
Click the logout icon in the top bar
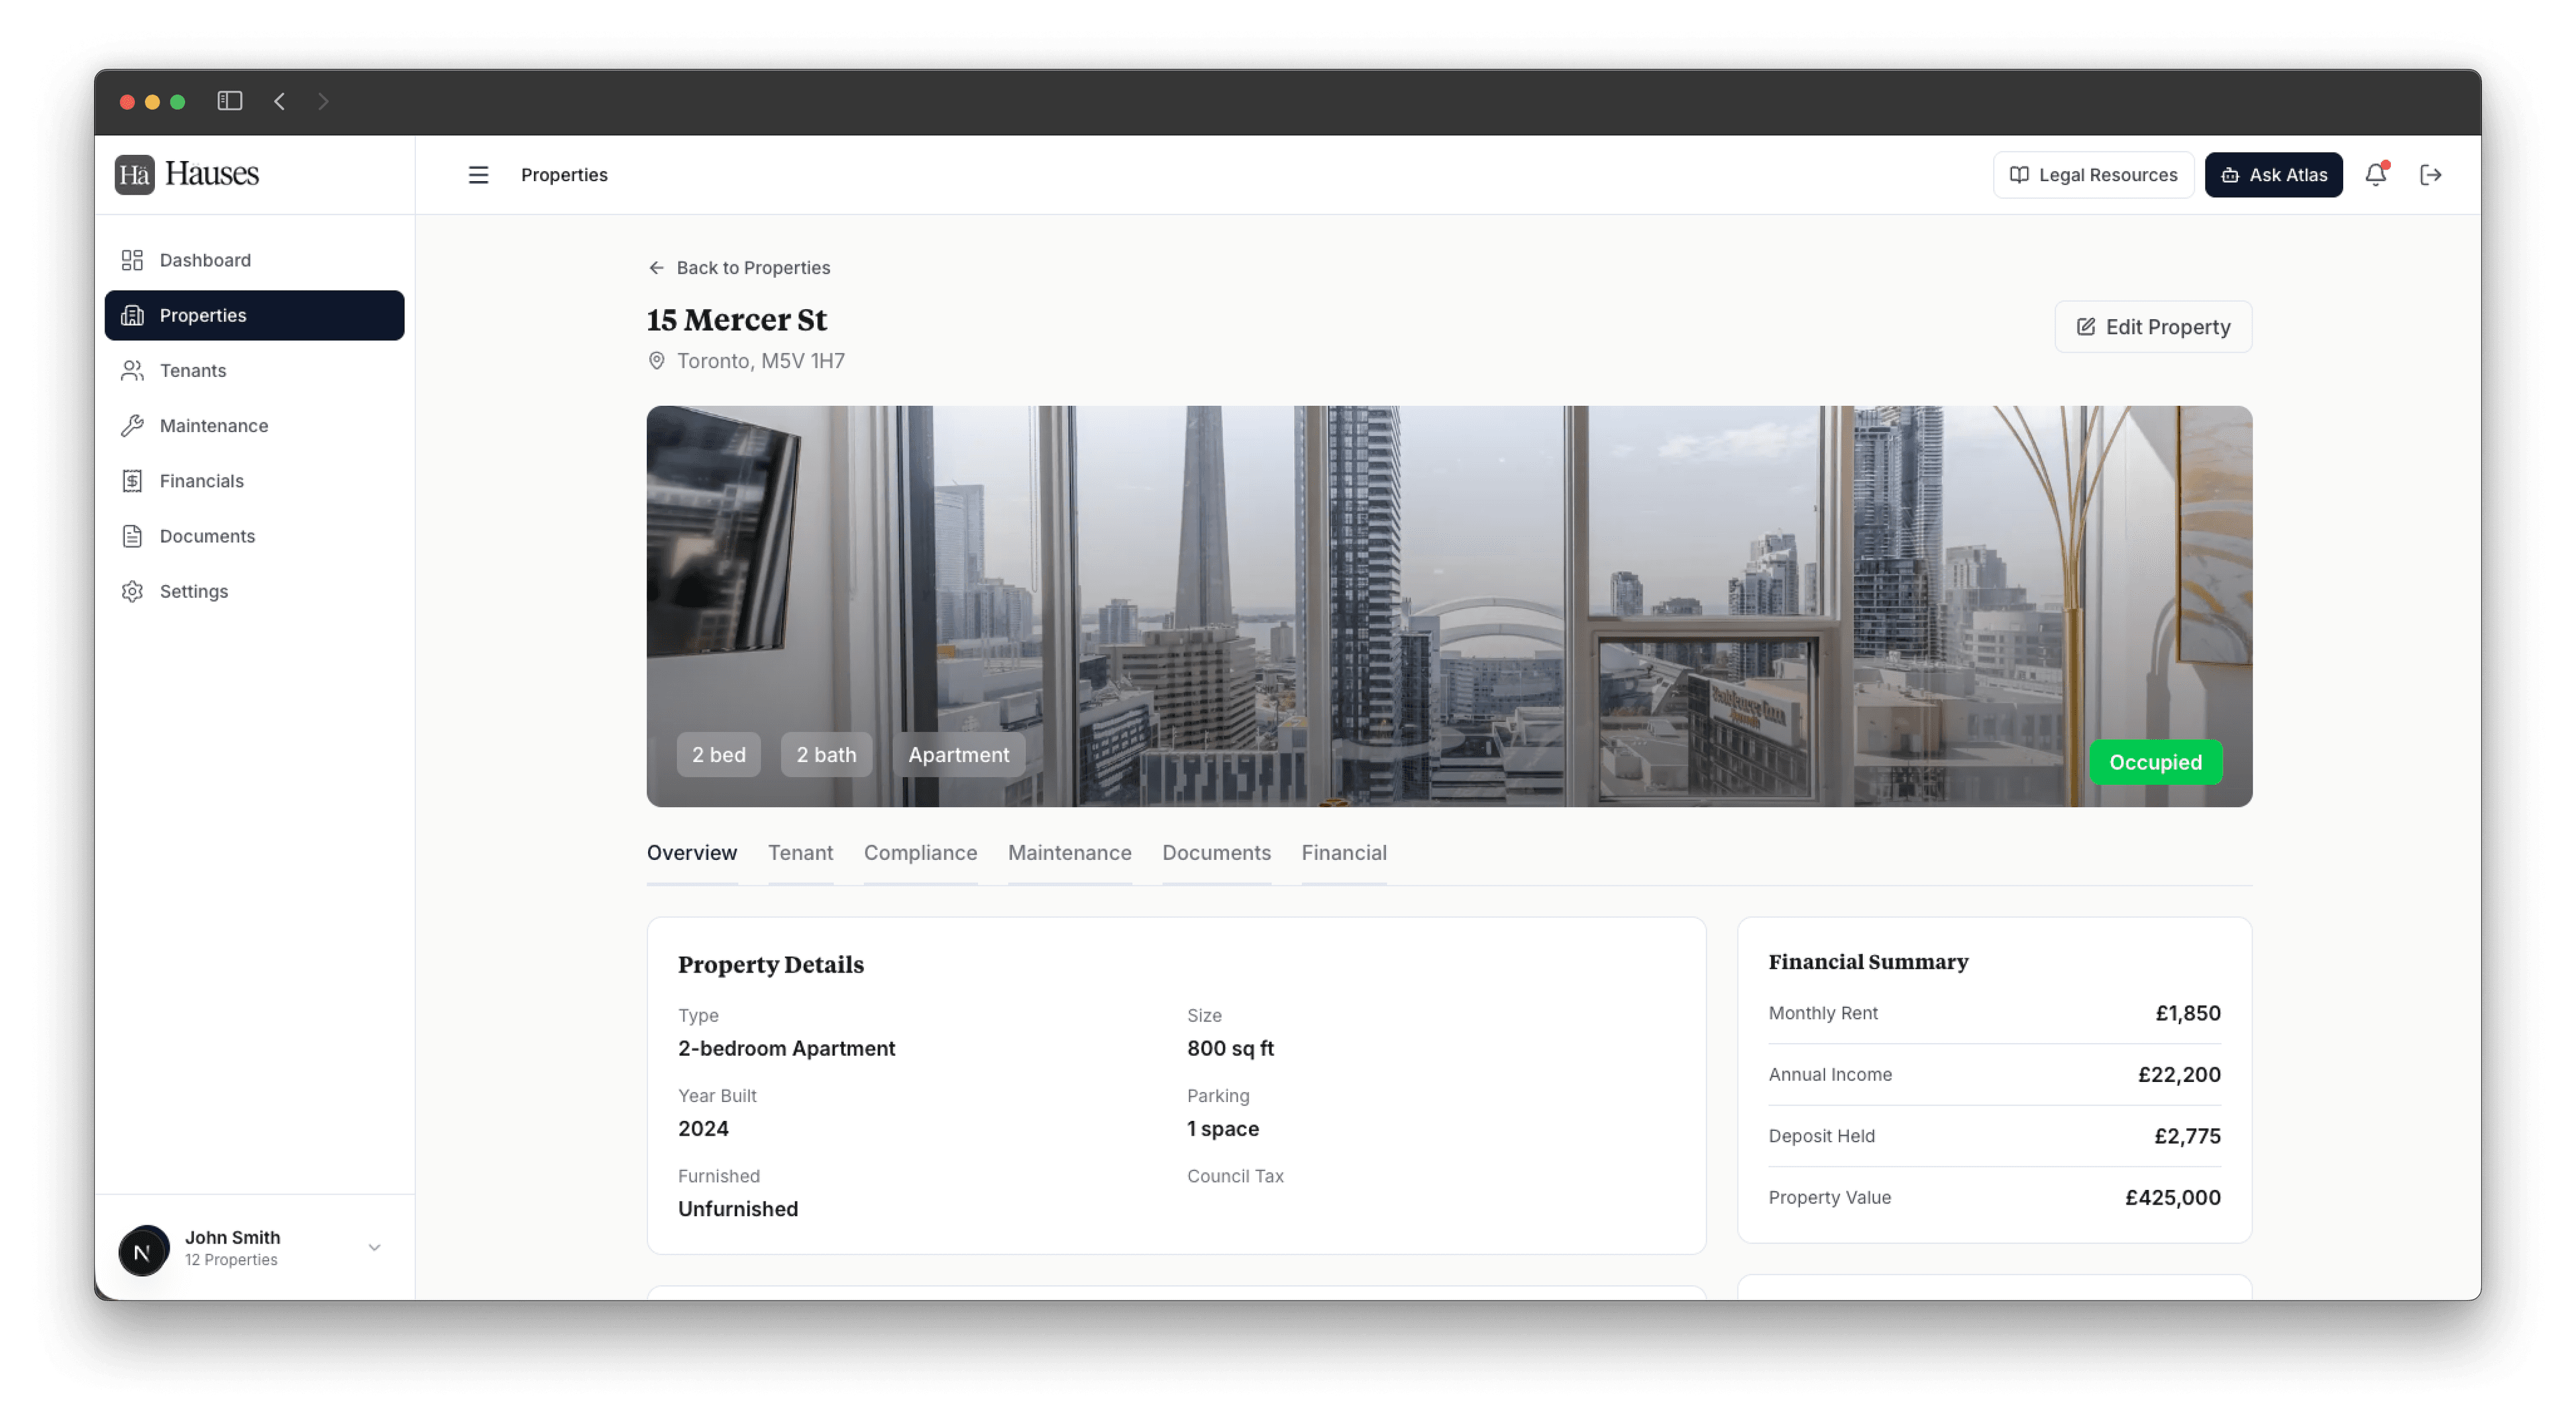(x=2432, y=174)
